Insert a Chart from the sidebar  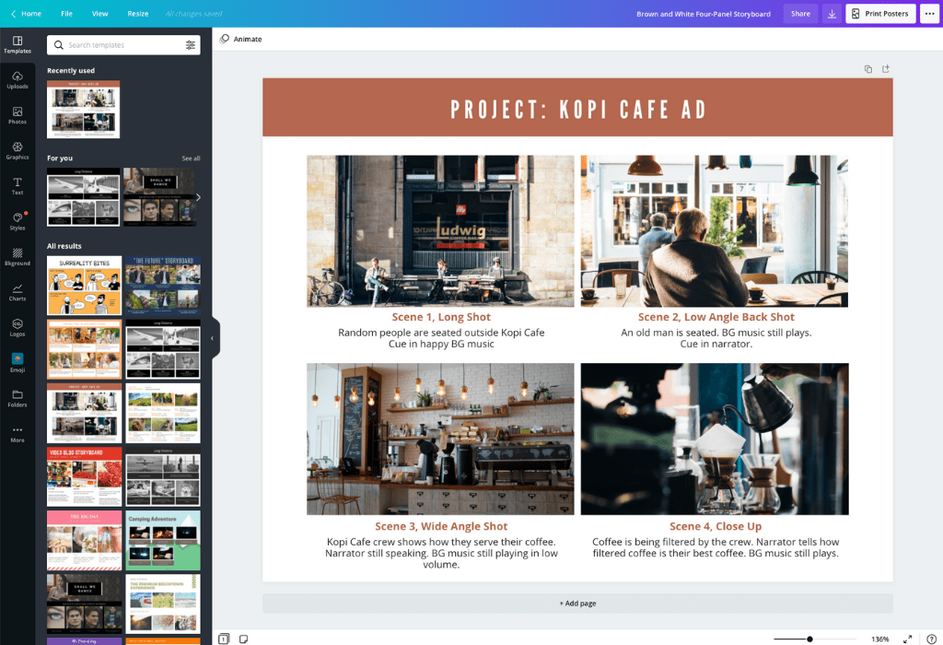pos(17,293)
